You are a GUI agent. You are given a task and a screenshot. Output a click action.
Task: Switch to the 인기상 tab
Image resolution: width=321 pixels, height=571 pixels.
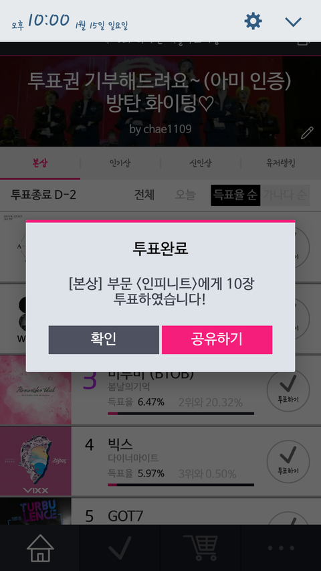pyautogui.click(x=120, y=163)
